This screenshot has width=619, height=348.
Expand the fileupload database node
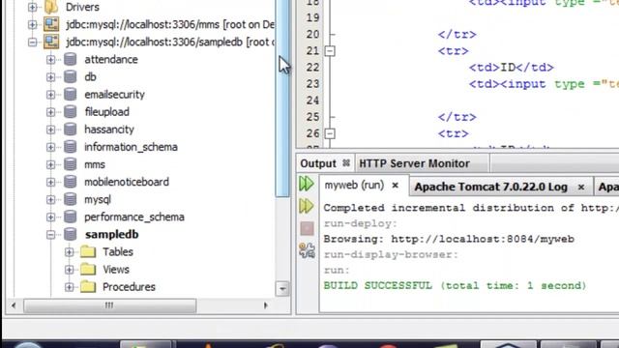pos(50,112)
